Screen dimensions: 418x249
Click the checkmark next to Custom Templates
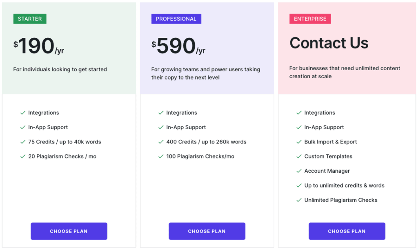pyautogui.click(x=299, y=156)
